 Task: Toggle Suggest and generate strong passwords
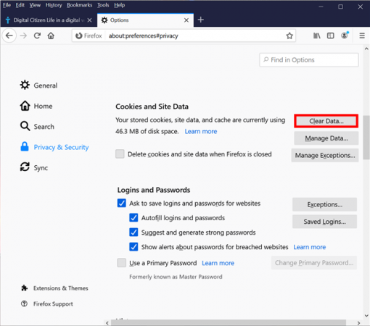[x=133, y=232]
